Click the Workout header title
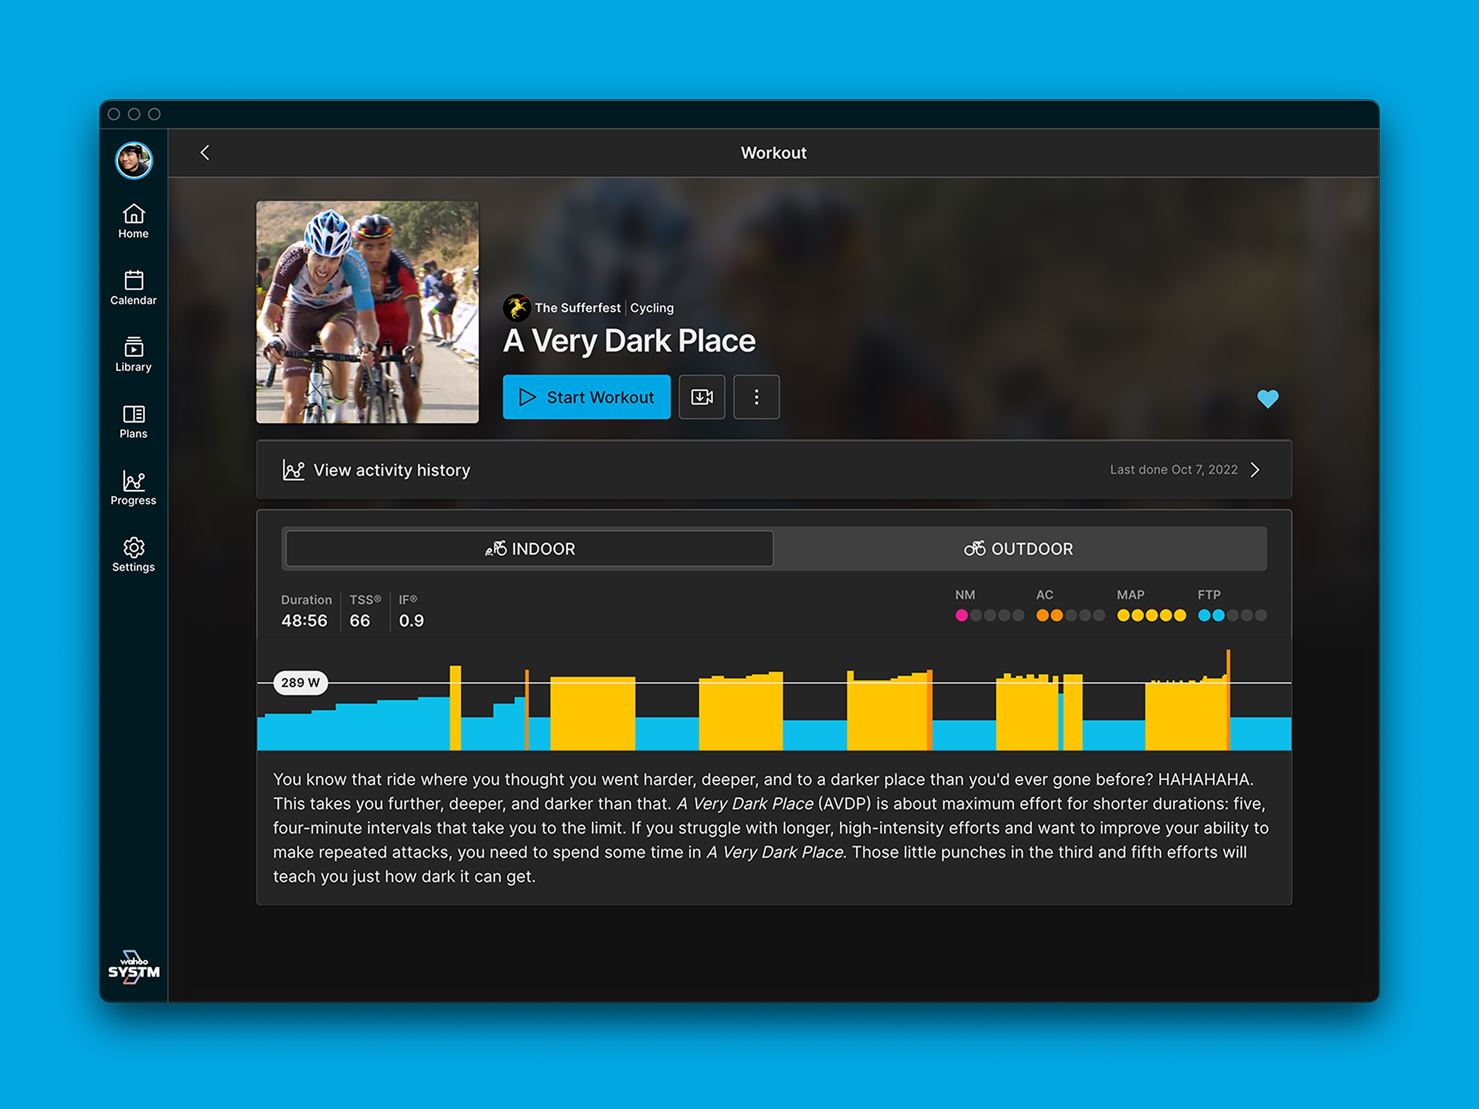Screen dimensions: 1479x1109 point(774,153)
